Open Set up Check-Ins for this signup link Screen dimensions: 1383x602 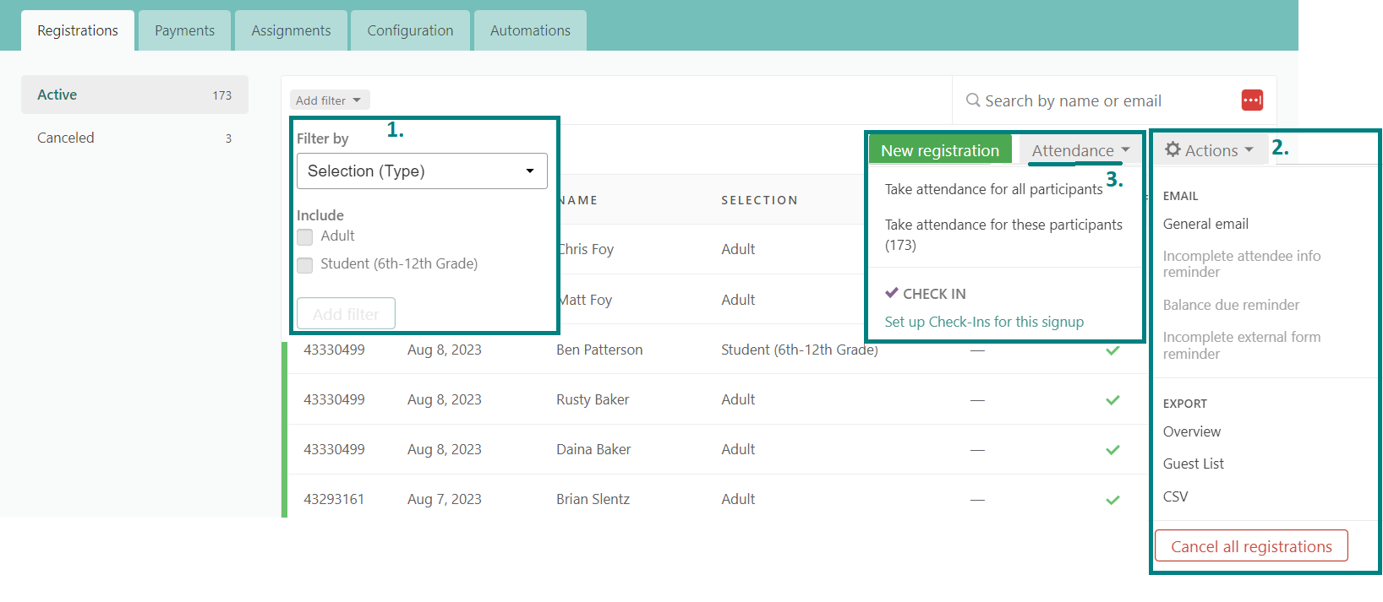coord(984,322)
